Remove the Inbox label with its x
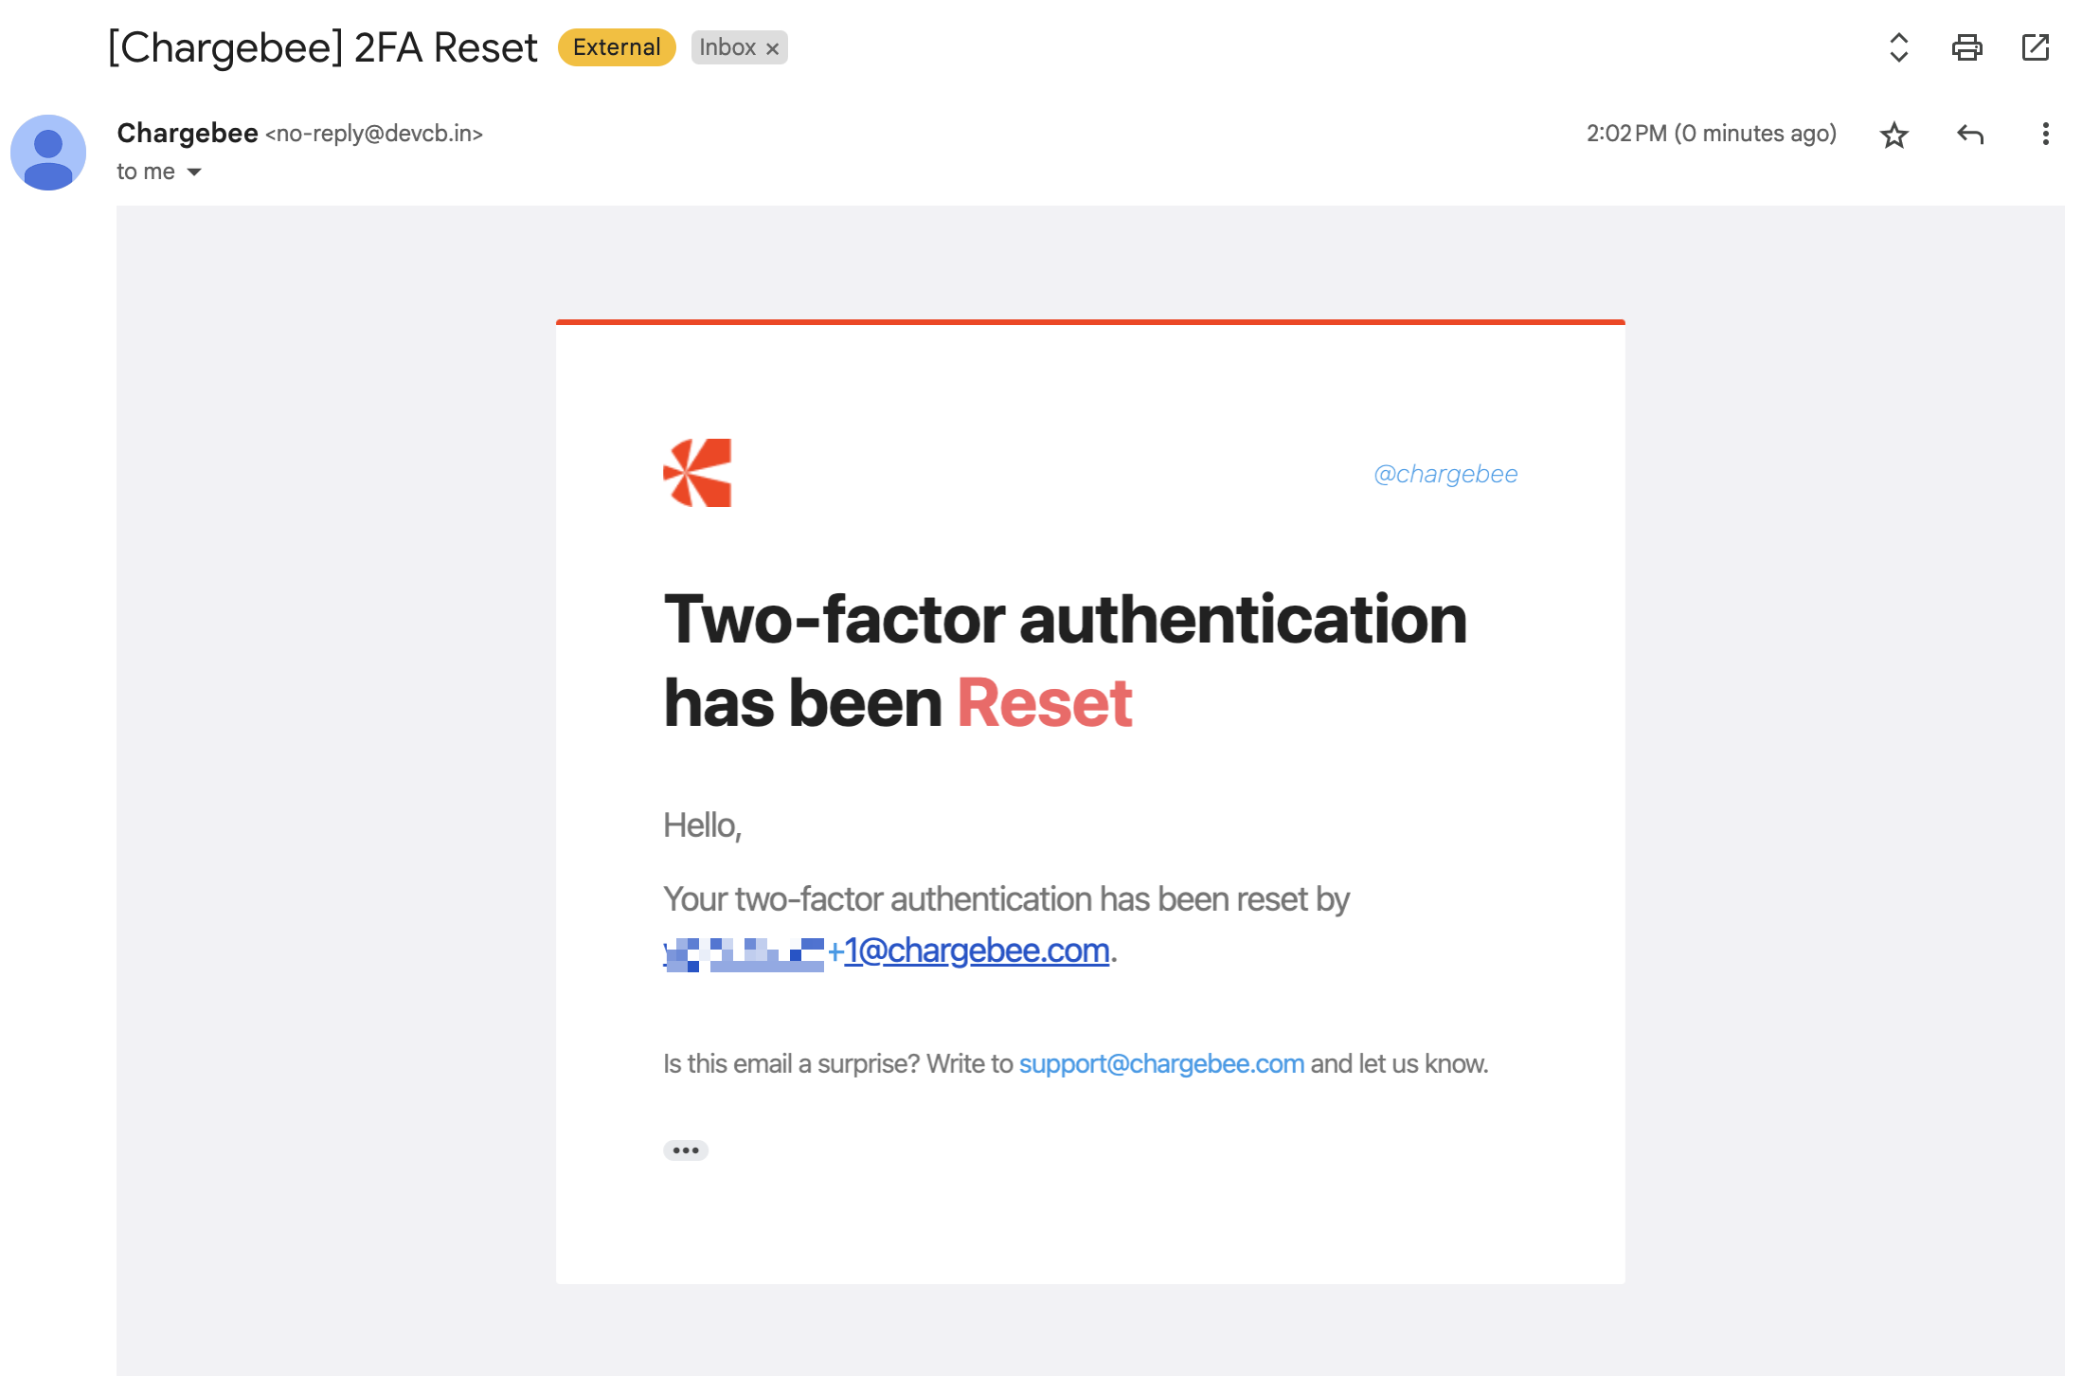Viewport: 2082px width, 1376px height. (x=773, y=48)
